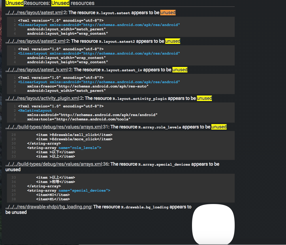
Task: Open arrays.xml link for role_levels warning
Action: pos(54,127)
